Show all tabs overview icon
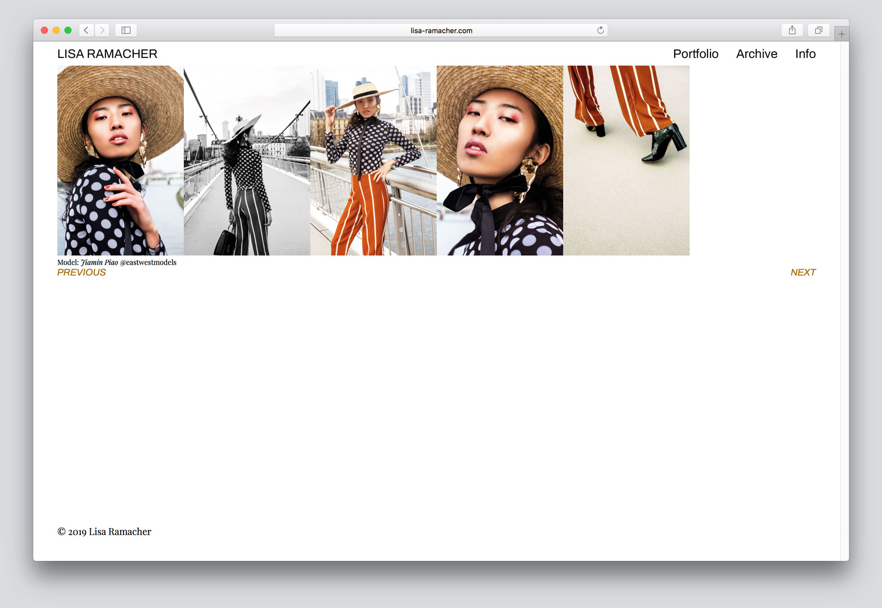Image resolution: width=882 pixels, height=608 pixels. pyautogui.click(x=818, y=30)
